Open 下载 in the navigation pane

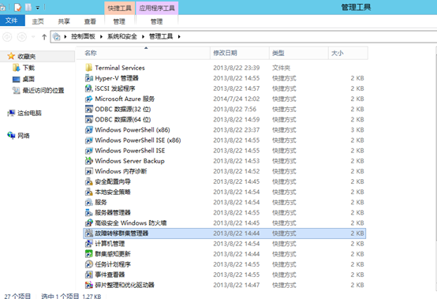click(x=28, y=68)
